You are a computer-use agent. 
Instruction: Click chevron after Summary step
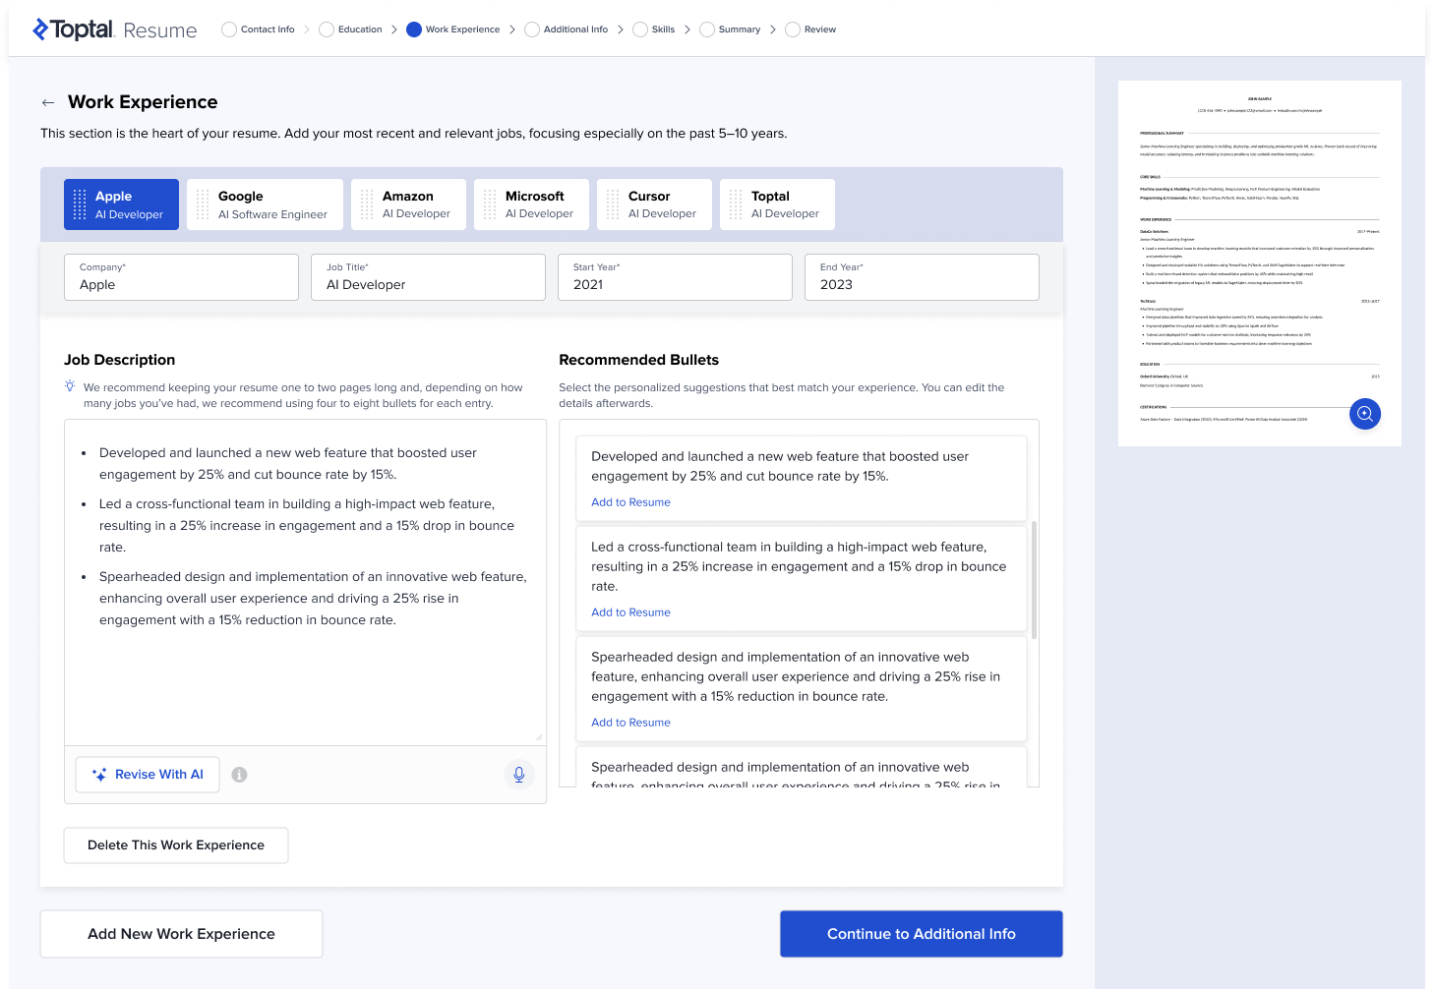[x=773, y=29]
